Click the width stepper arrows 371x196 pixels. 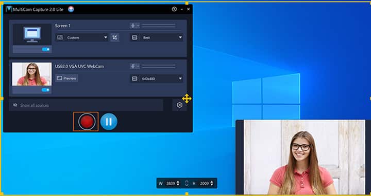click(x=178, y=183)
